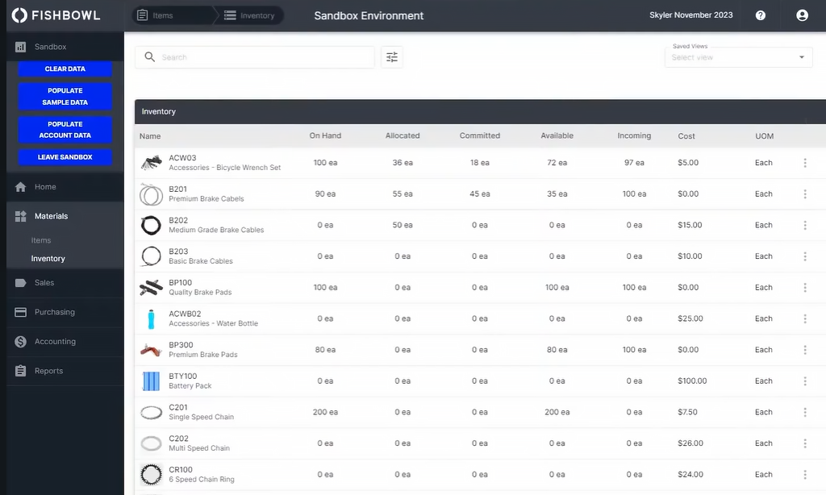826x495 pixels.
Task: Open the user account profile icon
Action: click(x=802, y=15)
